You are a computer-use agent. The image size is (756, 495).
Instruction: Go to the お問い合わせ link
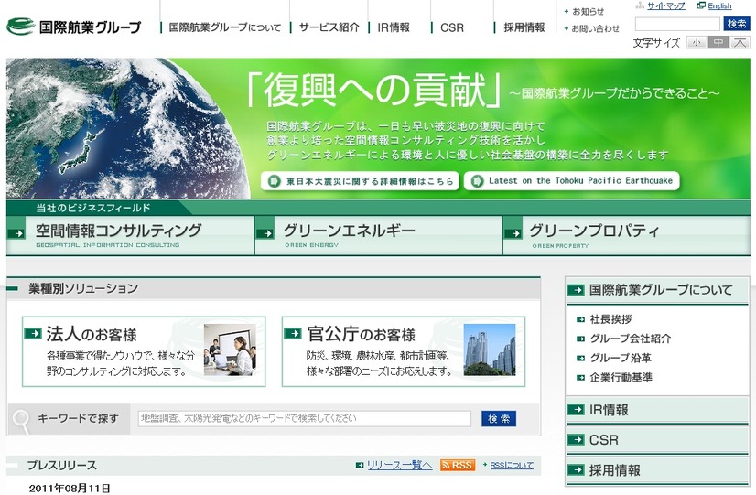tap(596, 28)
